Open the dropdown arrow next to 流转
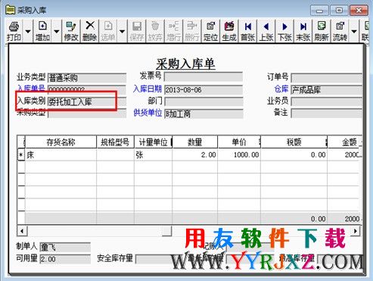The width and height of the screenshot is (373, 281). 354,32
